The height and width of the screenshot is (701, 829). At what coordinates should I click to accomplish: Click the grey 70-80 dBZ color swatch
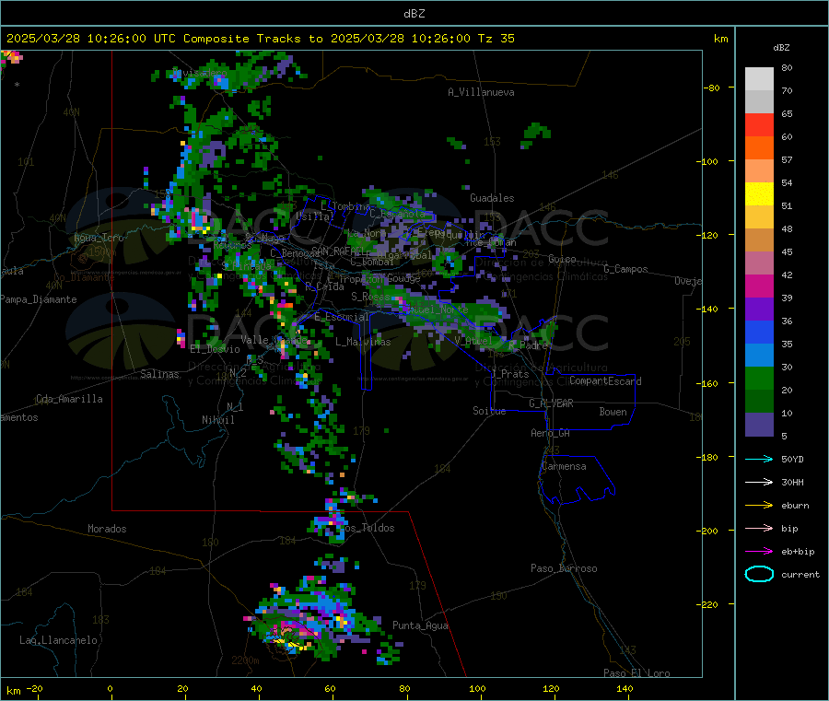(759, 79)
